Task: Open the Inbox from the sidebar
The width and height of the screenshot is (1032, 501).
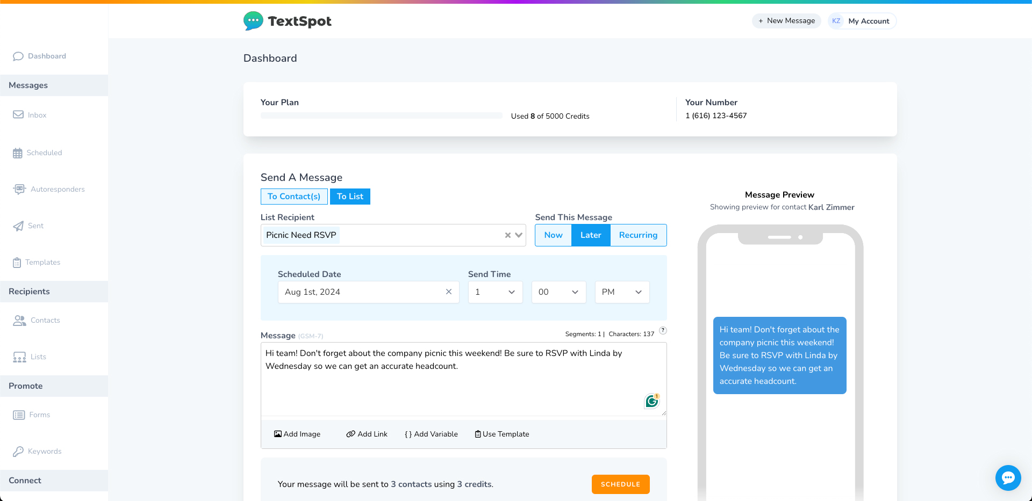Action: coord(19,114)
